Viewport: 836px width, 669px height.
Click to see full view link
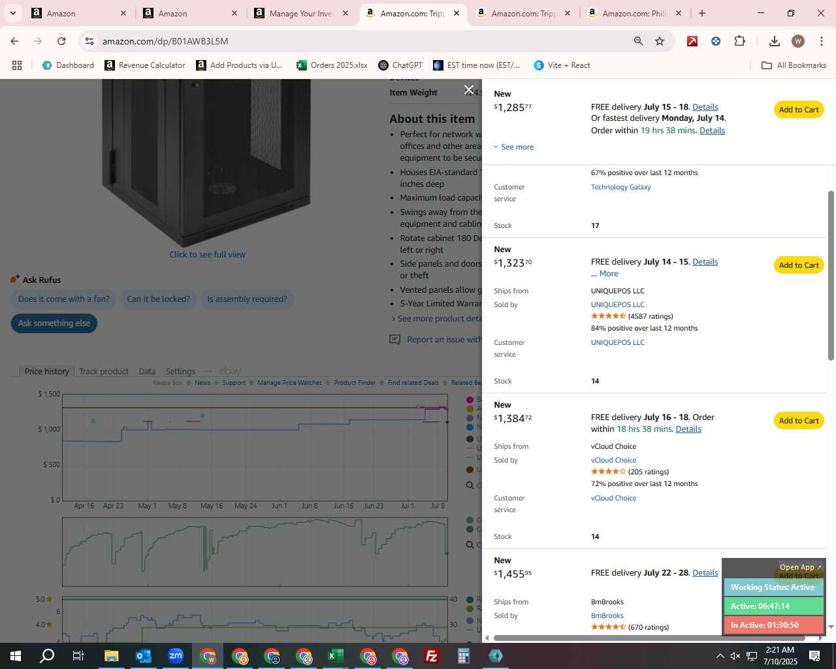(x=207, y=255)
